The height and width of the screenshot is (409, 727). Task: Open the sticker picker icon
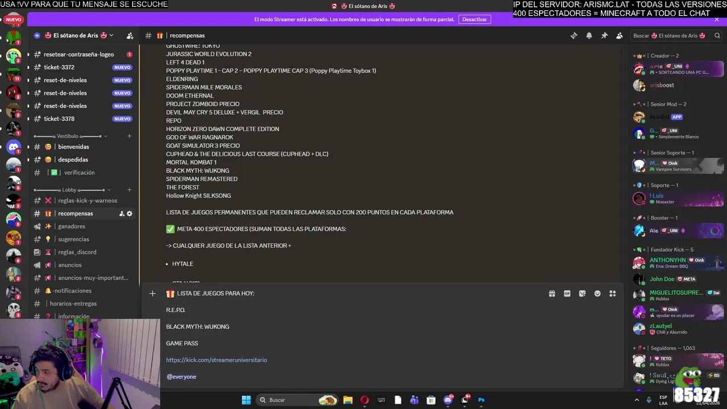click(x=582, y=294)
